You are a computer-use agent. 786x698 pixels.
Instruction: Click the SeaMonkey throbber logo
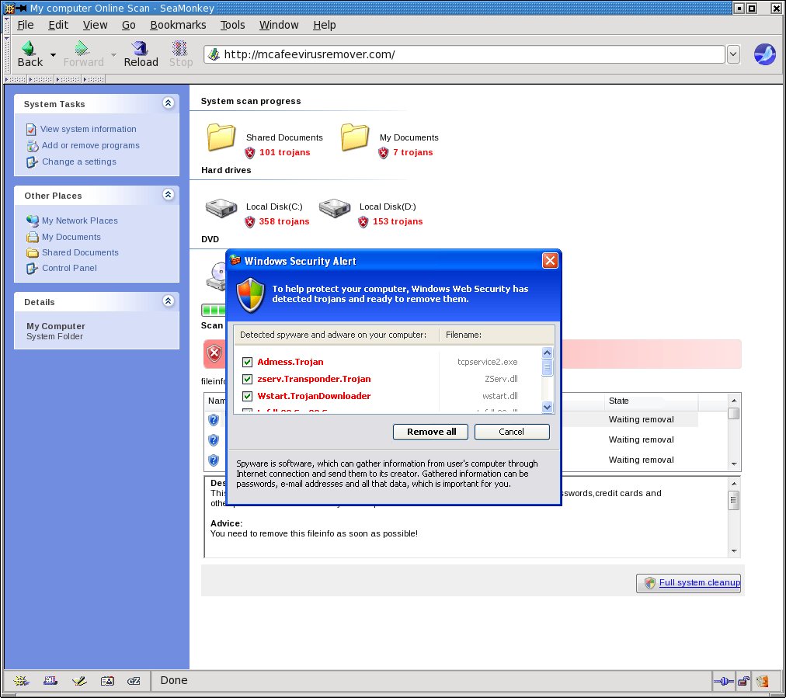point(764,54)
